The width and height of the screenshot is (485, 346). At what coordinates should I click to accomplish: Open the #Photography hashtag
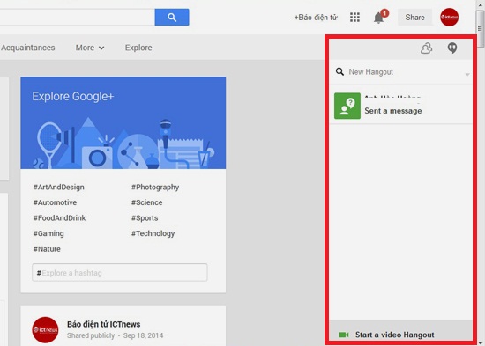pyautogui.click(x=155, y=188)
